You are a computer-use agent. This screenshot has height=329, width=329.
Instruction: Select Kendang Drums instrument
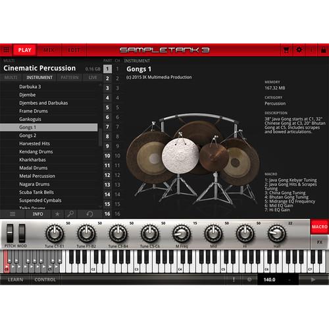click(49, 151)
